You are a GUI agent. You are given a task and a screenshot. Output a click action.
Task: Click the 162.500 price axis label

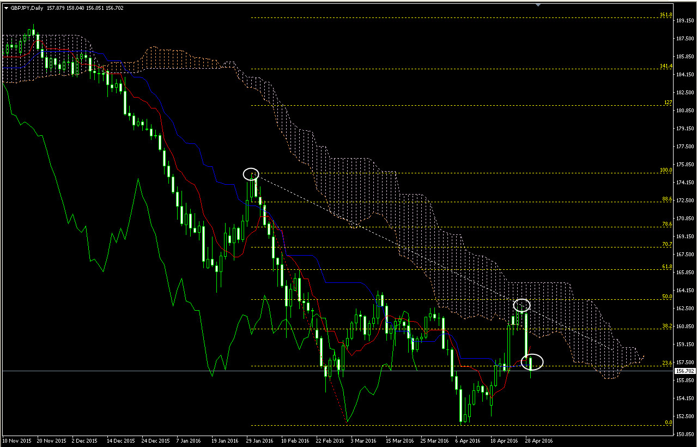[x=685, y=309]
